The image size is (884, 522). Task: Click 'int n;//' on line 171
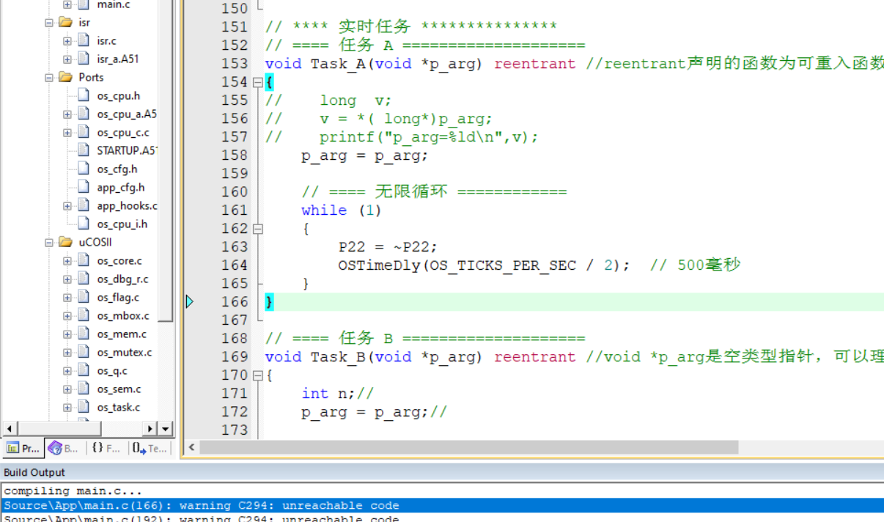338,394
